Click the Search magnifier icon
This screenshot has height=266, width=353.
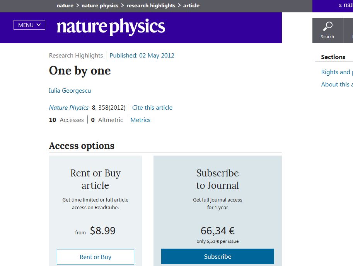pos(327,27)
